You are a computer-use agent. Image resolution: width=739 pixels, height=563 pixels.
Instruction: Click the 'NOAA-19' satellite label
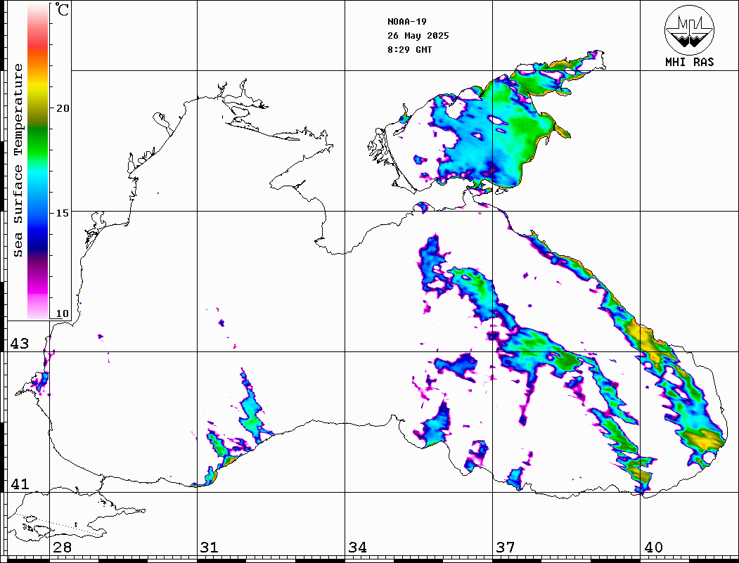click(407, 22)
